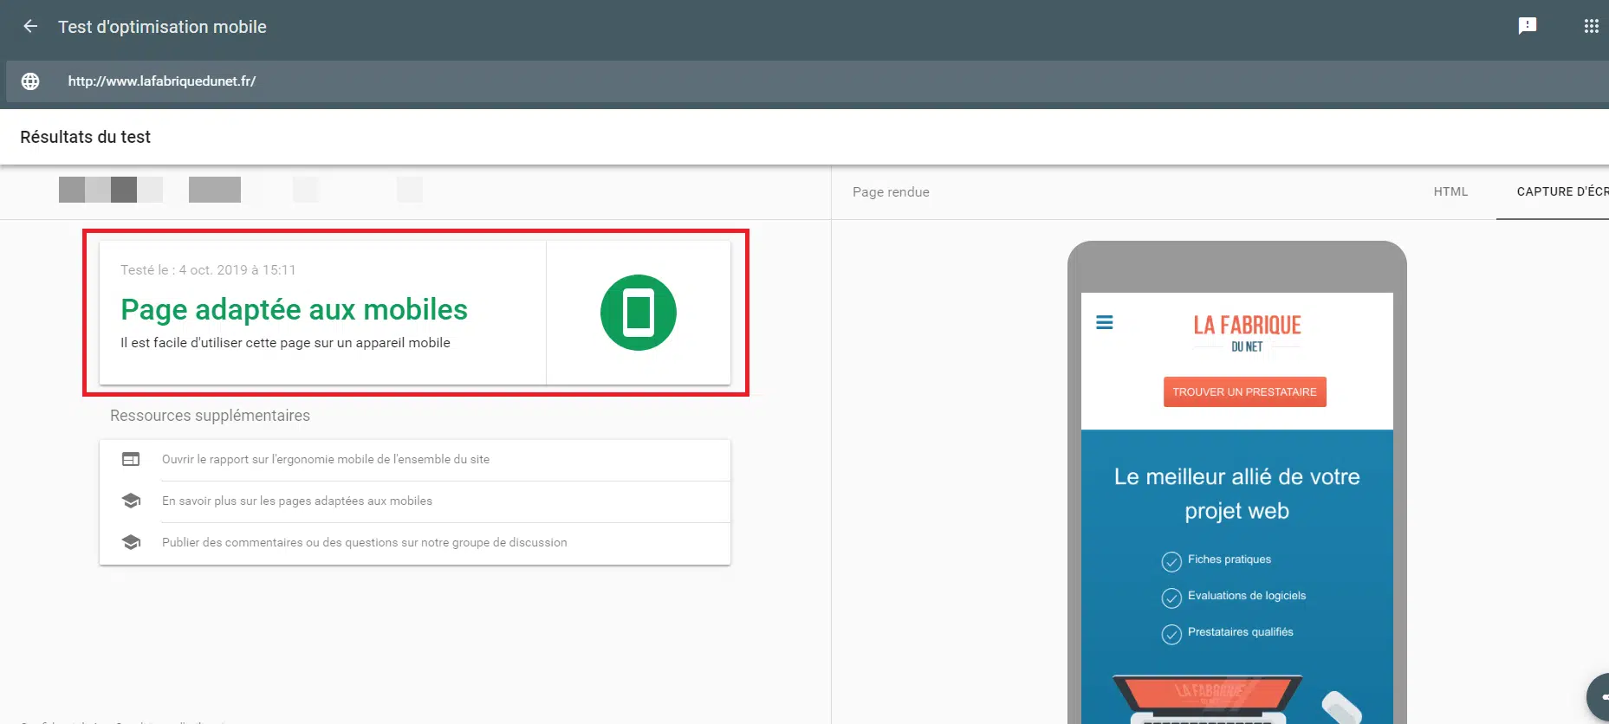Click checkmark icon next to 'Prestataires qualifiés'

pos(1171,635)
